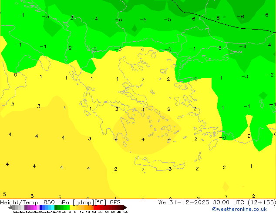Click the bright red legend swatch

[95, 207]
